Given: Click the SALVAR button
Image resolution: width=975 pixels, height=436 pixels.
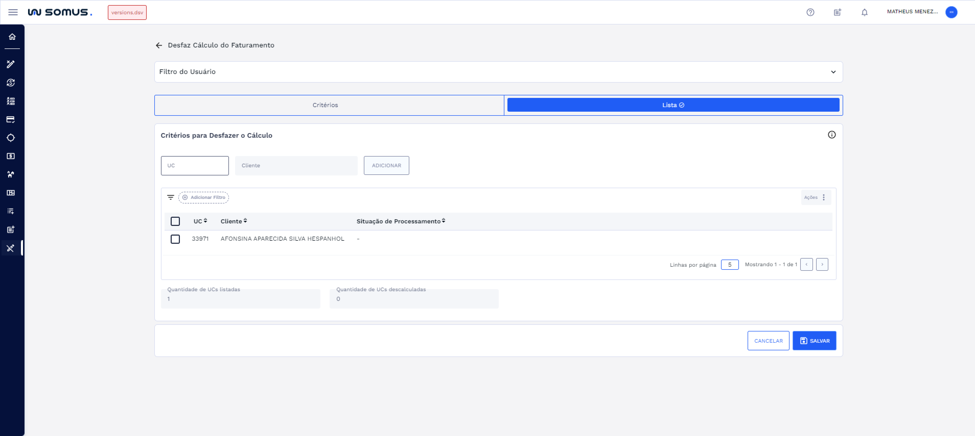Looking at the screenshot, I should [x=814, y=340].
